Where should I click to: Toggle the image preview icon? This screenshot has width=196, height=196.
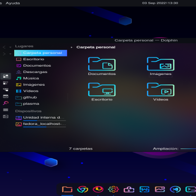[x=5, y=117]
